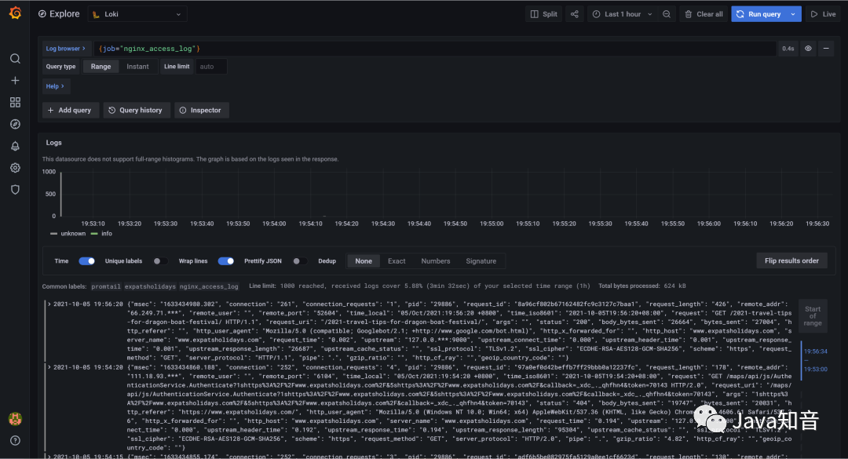
Task: Open the Alerting bell icon in sidebar
Action: [15, 146]
